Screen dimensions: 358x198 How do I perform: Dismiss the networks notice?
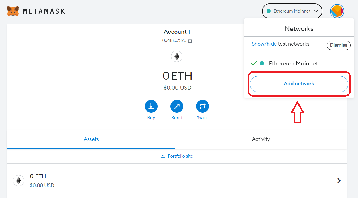point(338,45)
